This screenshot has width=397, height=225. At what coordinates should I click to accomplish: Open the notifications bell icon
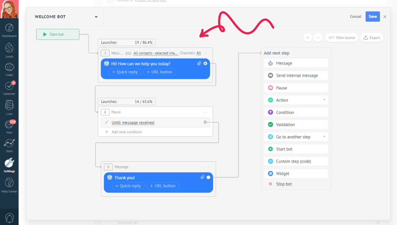9,218
